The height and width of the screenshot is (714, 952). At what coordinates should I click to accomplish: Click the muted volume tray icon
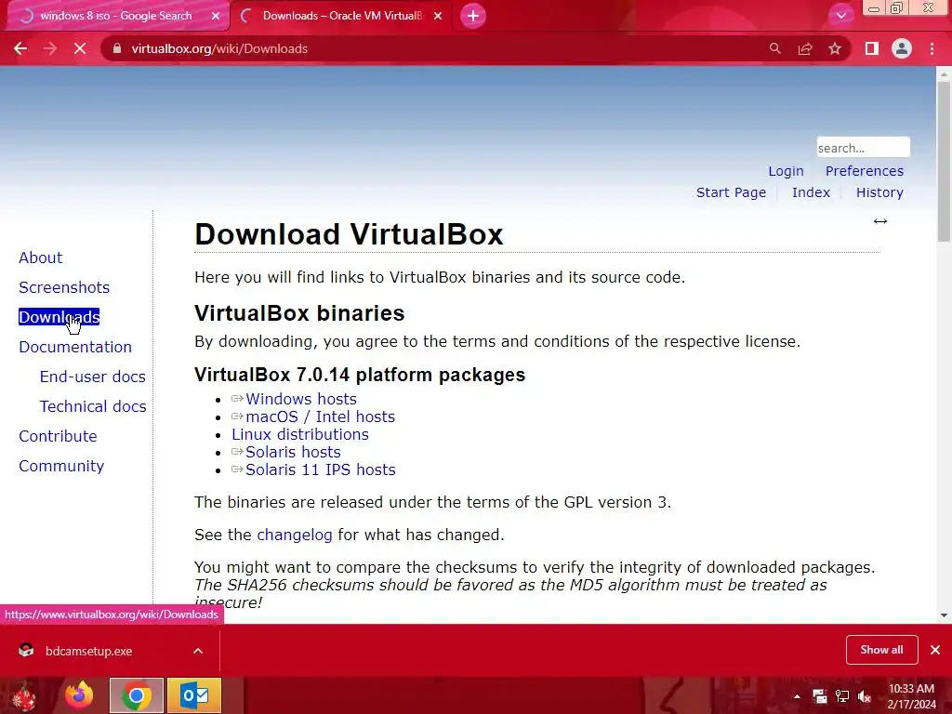[865, 696]
